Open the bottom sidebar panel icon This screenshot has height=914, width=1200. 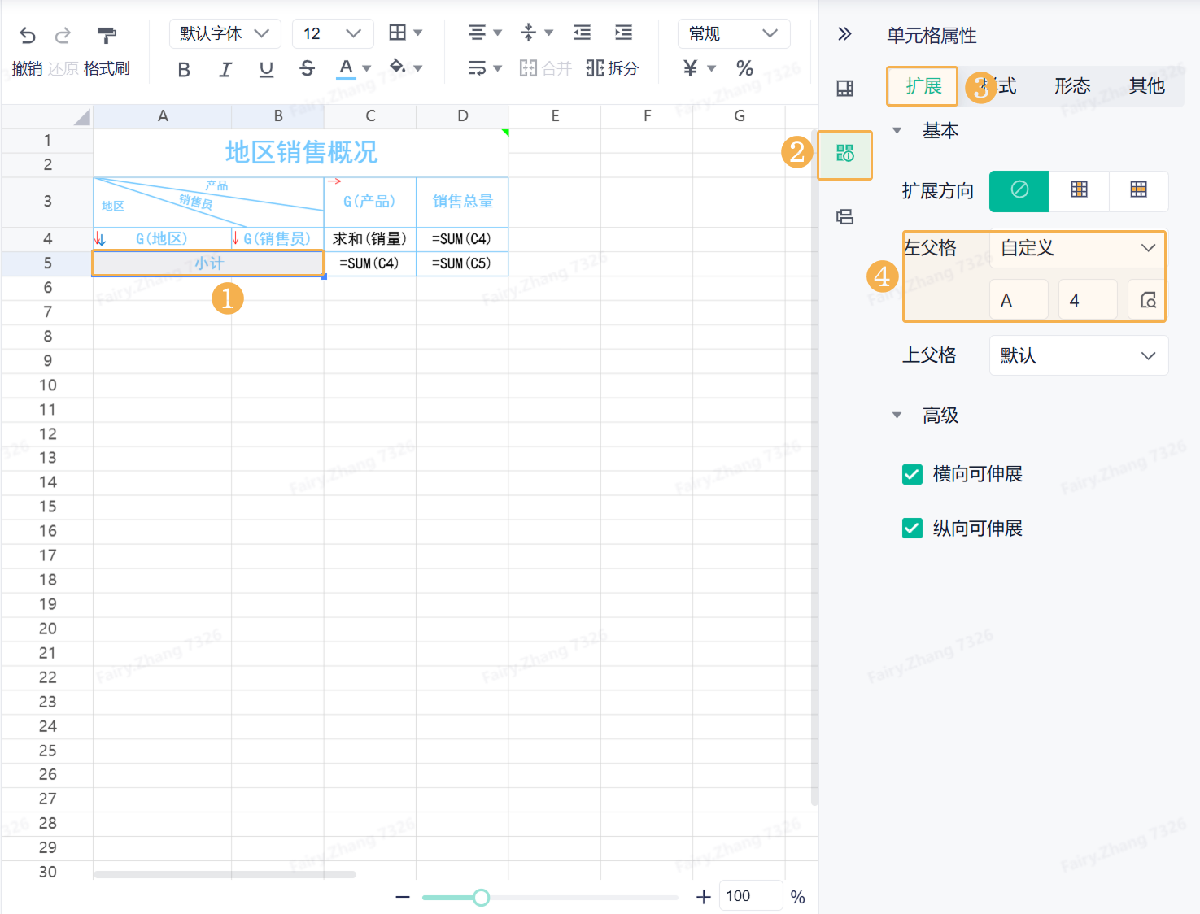click(845, 217)
